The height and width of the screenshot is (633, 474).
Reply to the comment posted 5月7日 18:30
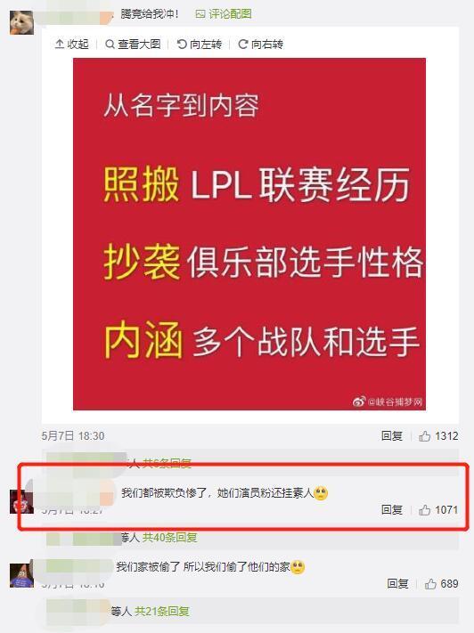(391, 436)
